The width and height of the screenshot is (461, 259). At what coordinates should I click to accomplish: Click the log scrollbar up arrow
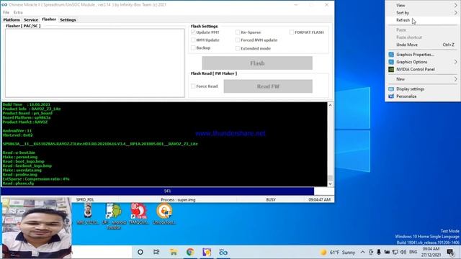pyautogui.click(x=330, y=105)
